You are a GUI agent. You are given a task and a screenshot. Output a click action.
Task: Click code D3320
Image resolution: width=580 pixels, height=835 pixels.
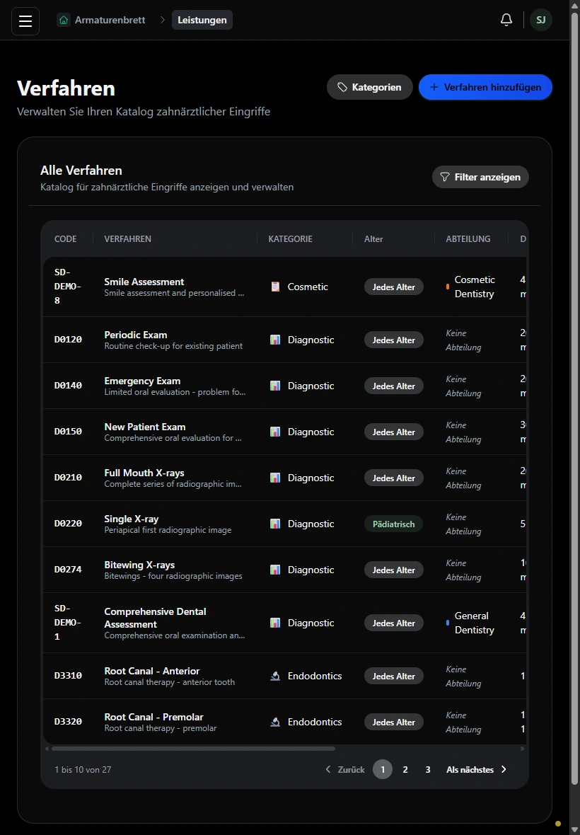[x=68, y=722]
